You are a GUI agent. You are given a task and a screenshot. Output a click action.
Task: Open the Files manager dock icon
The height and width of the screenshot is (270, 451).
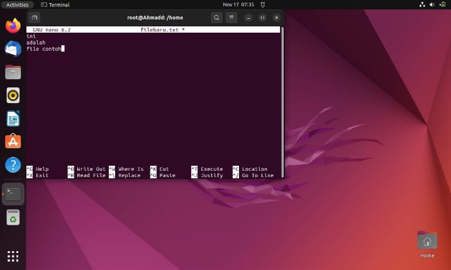13,72
